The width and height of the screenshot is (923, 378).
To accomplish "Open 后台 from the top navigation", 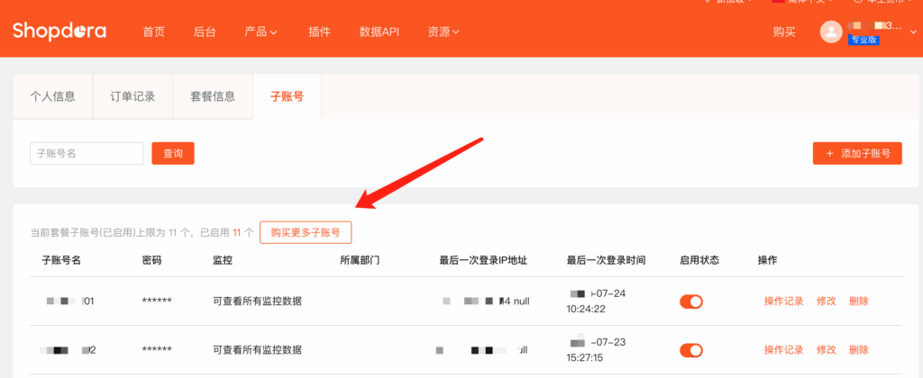I will click(205, 31).
